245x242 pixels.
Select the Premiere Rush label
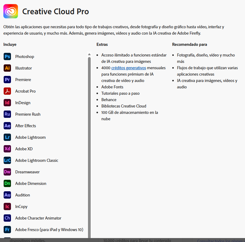tap(28, 114)
